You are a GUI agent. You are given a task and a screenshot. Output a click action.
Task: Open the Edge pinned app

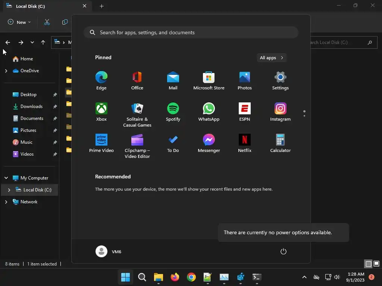pyautogui.click(x=101, y=81)
